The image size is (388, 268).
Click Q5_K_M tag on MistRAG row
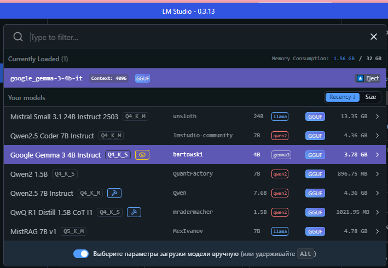point(73,231)
